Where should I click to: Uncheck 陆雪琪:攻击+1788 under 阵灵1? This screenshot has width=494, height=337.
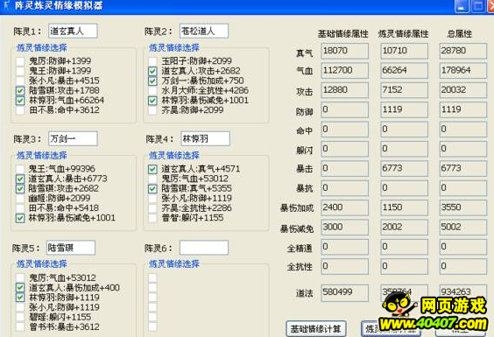coord(20,91)
